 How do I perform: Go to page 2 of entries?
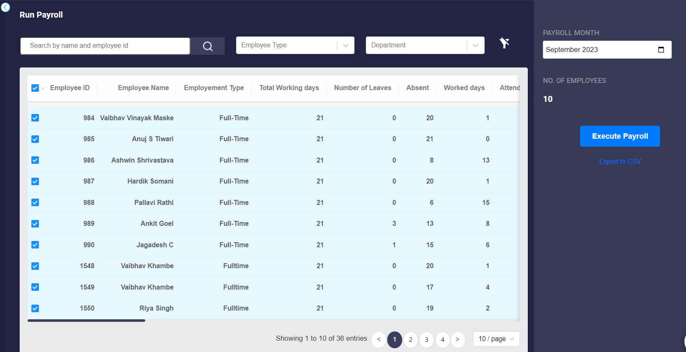(411, 339)
